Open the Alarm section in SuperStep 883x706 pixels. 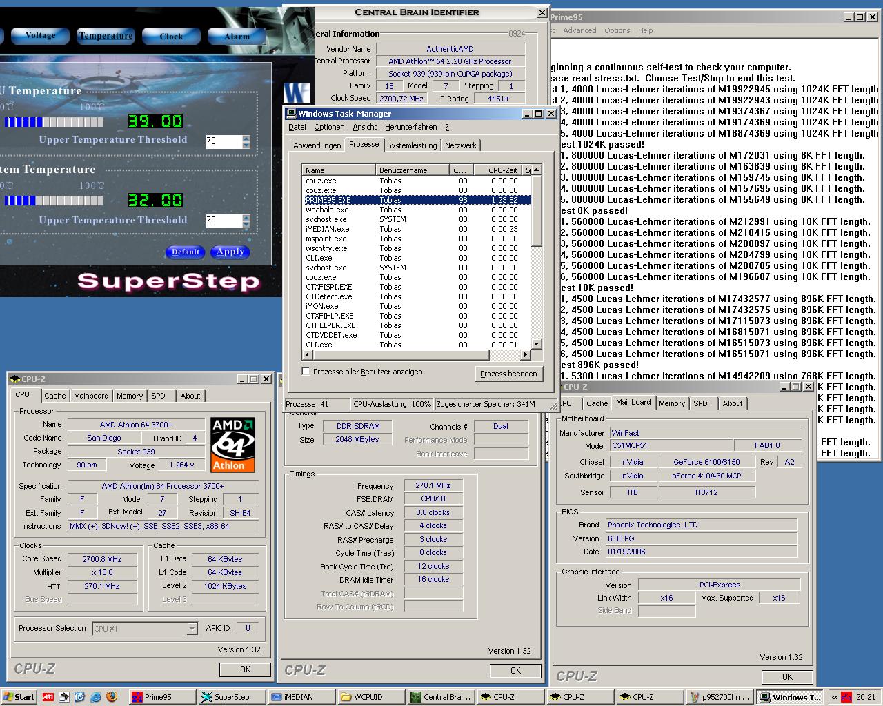coord(237,36)
